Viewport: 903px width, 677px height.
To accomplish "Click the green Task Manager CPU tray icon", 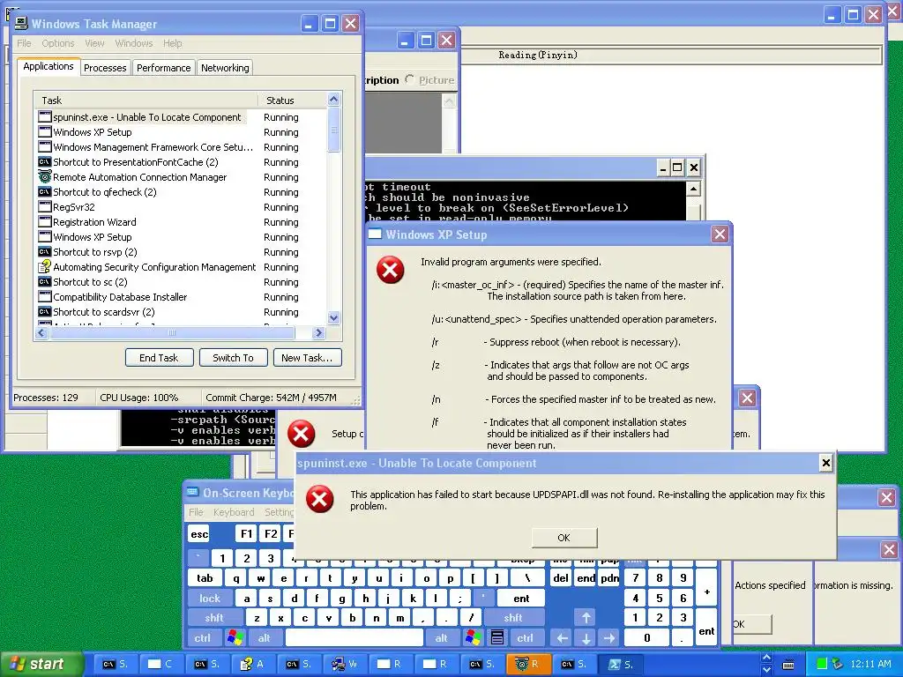I will coord(823,664).
